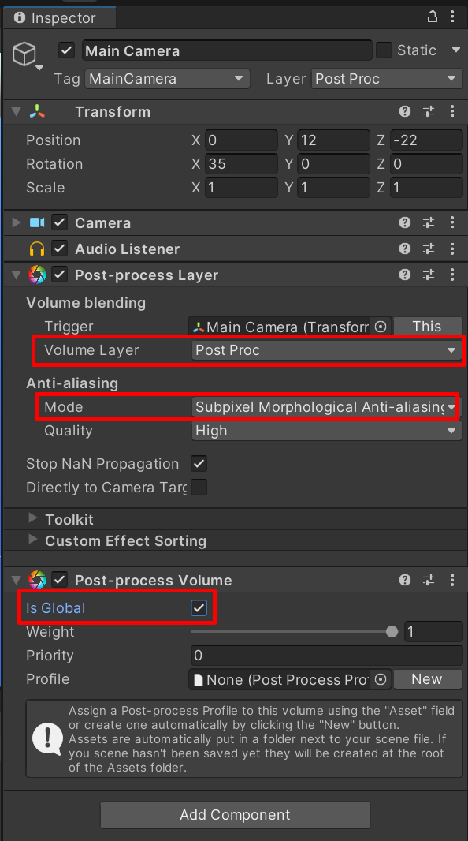Open the Volume Layer dropdown
Image resolution: width=468 pixels, height=841 pixels.
[x=327, y=350]
